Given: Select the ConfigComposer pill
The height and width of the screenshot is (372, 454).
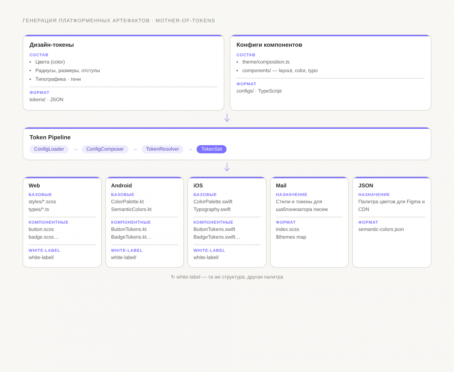Looking at the screenshot, I should tap(105, 149).
